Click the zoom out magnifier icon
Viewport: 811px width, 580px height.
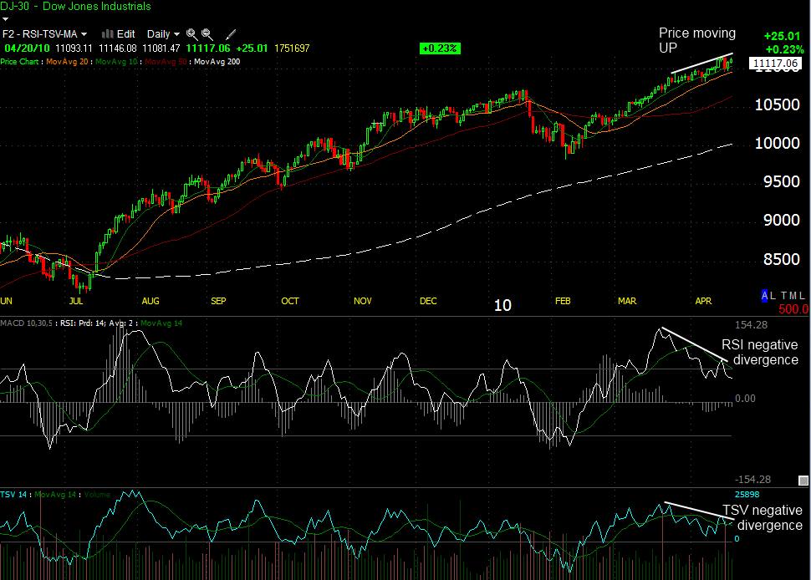207,34
